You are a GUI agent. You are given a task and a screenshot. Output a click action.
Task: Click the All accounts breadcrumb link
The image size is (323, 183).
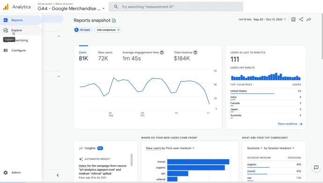point(45,4)
